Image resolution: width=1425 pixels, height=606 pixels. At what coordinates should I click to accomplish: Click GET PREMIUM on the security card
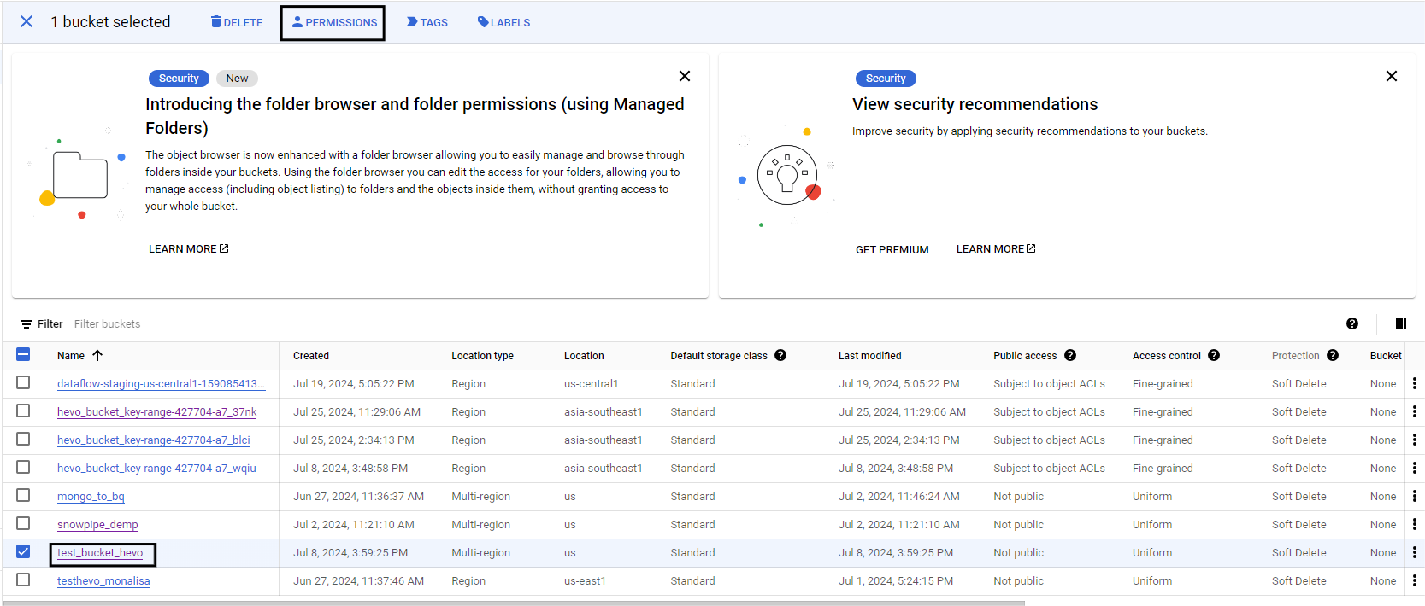pyautogui.click(x=892, y=250)
